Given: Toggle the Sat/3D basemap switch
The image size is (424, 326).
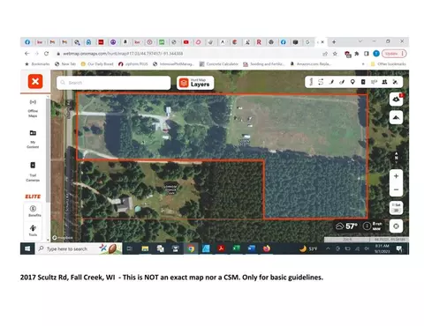Looking at the screenshot, I should point(397,208).
